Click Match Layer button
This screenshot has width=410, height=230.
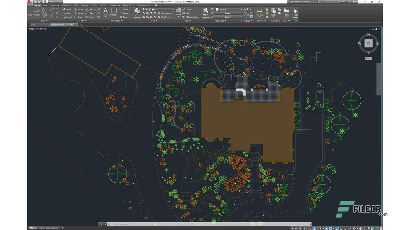click(x=164, y=17)
